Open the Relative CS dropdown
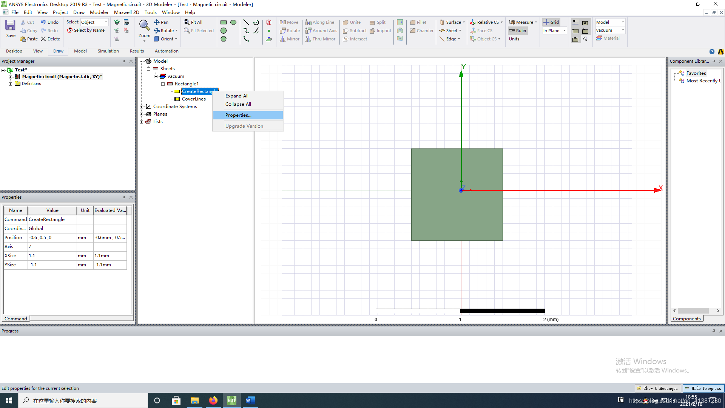 click(487, 22)
